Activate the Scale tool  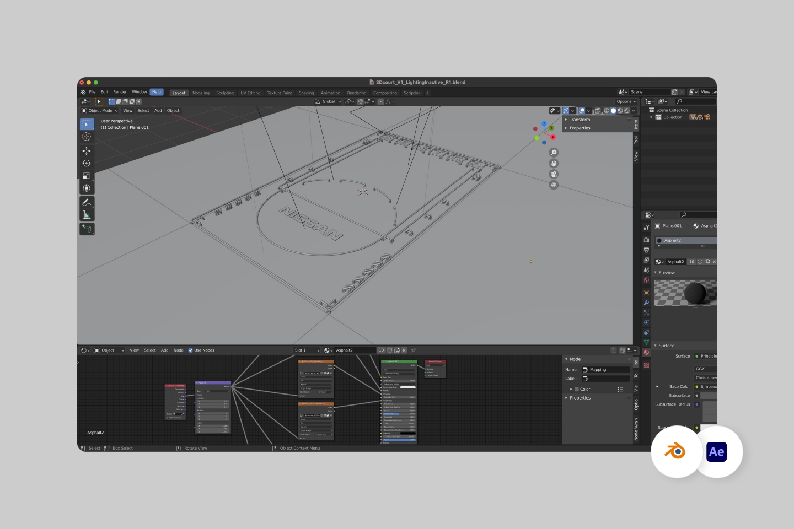(87, 176)
